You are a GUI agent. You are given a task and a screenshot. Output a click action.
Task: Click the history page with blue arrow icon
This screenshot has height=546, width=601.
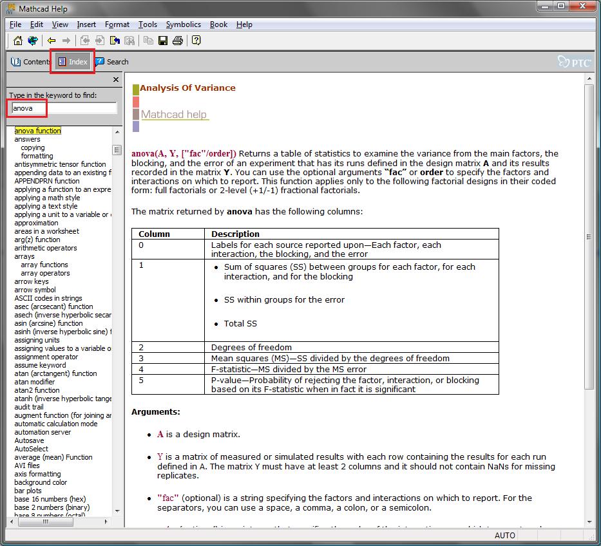[x=115, y=41]
